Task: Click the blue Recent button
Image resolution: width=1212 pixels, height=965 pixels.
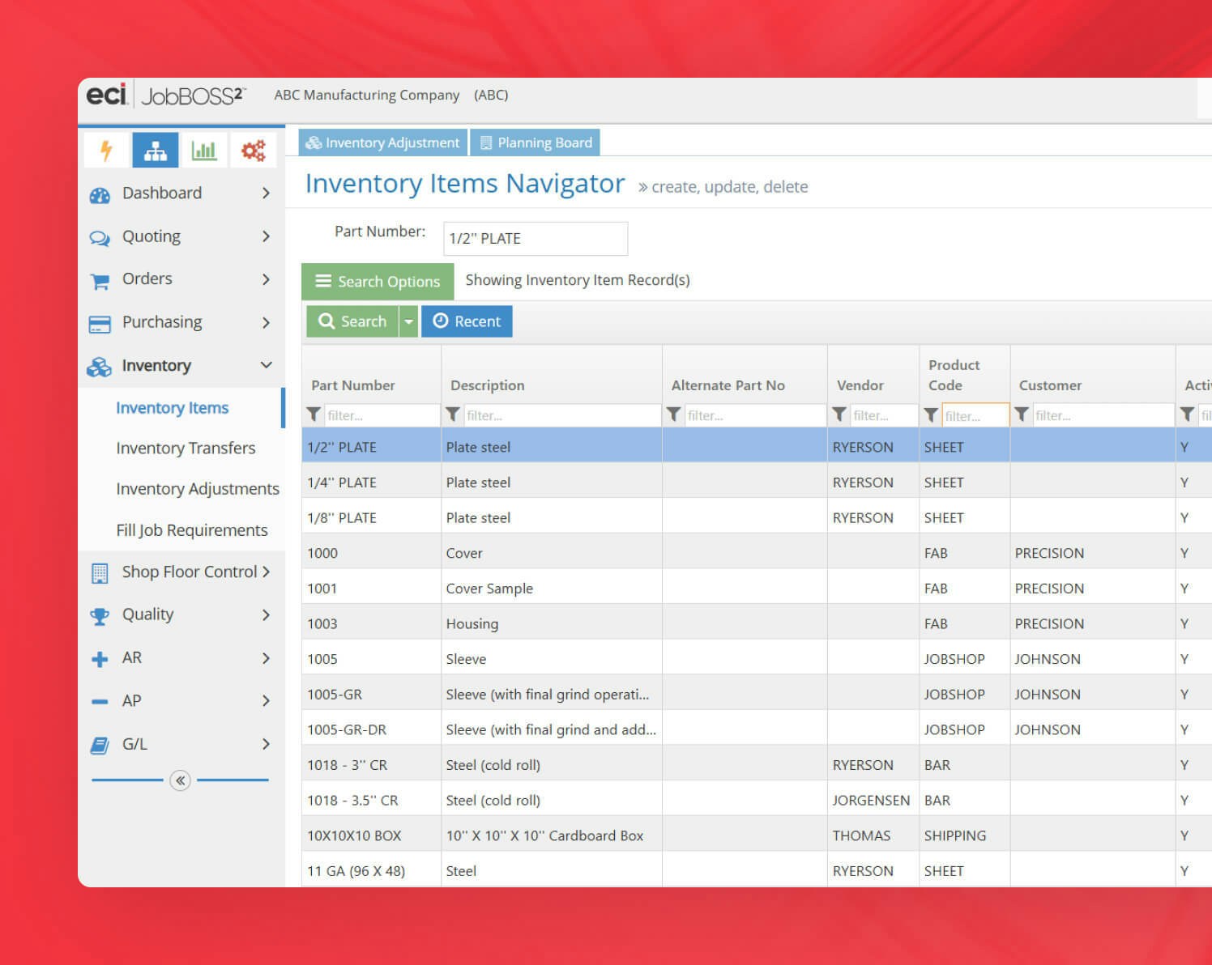Action: [467, 321]
